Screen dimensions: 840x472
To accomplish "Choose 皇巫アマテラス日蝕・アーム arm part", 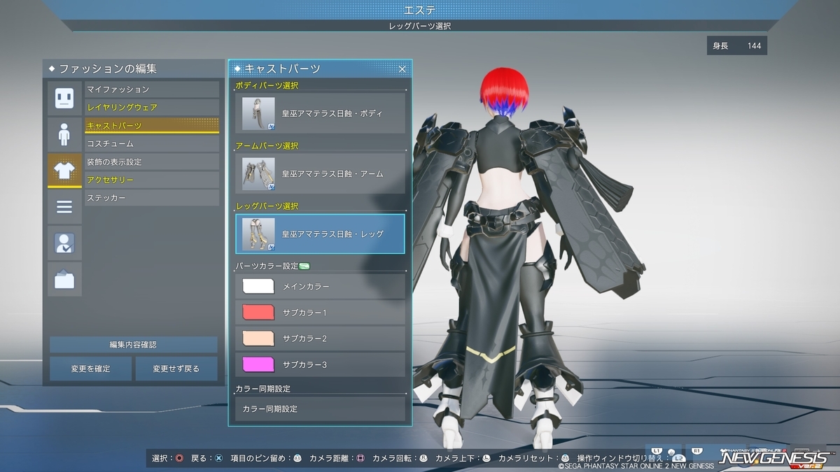I will pos(320,173).
